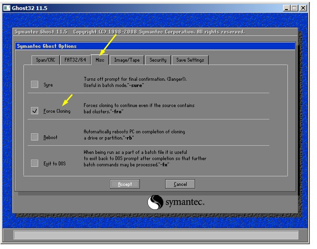This screenshot has width=317, height=249.
Task: Close the Ghost32 11.5 window
Action: coord(303,8)
